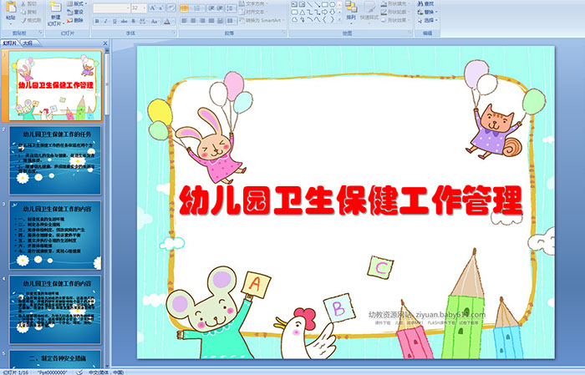Select the Right Brace shape
Image resolution: width=585 pixels, height=375 pixels.
[332, 19]
